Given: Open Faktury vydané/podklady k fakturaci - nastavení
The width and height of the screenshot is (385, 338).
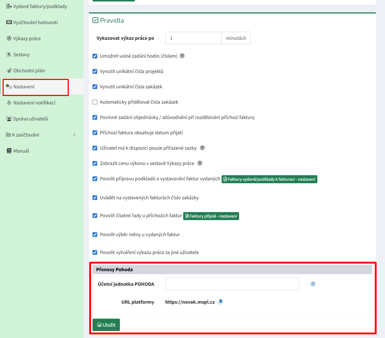Looking at the screenshot, I should 269,179.
